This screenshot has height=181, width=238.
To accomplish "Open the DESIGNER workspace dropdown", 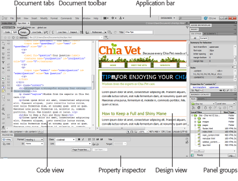I will [168, 18].
